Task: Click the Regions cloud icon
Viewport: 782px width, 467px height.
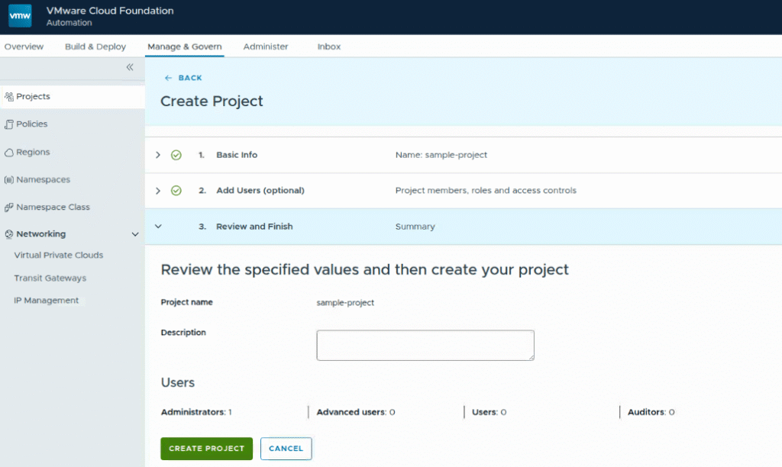Action: pos(9,152)
